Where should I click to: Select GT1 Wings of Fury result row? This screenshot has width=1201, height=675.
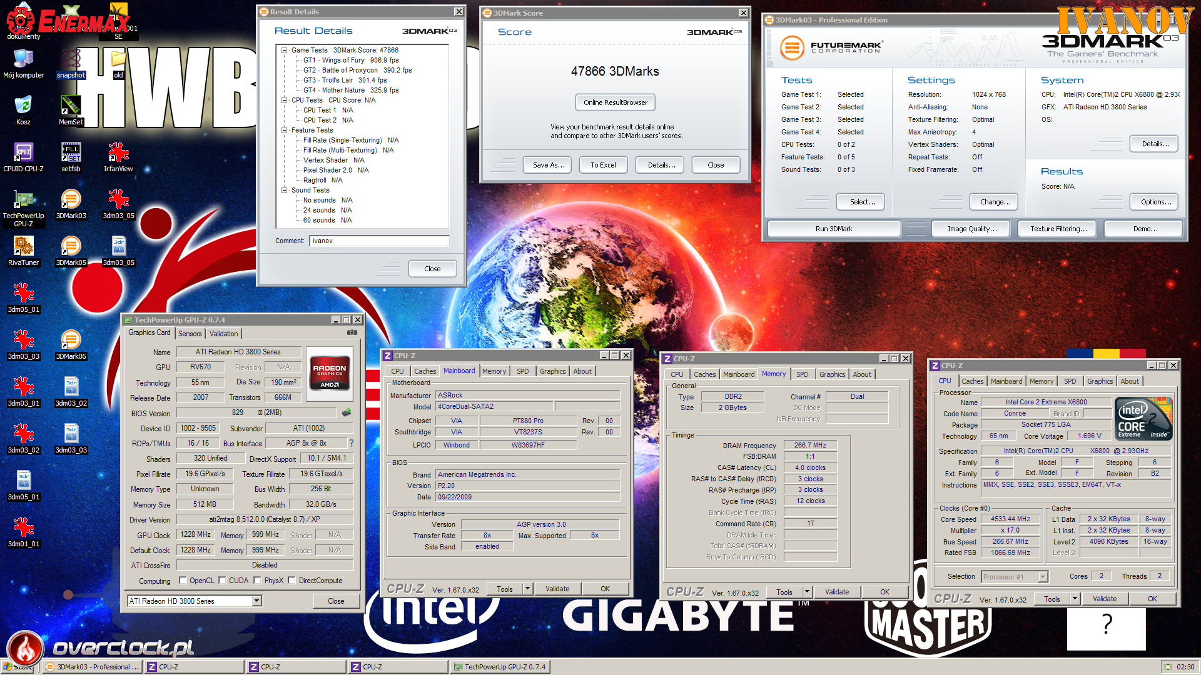(x=351, y=60)
